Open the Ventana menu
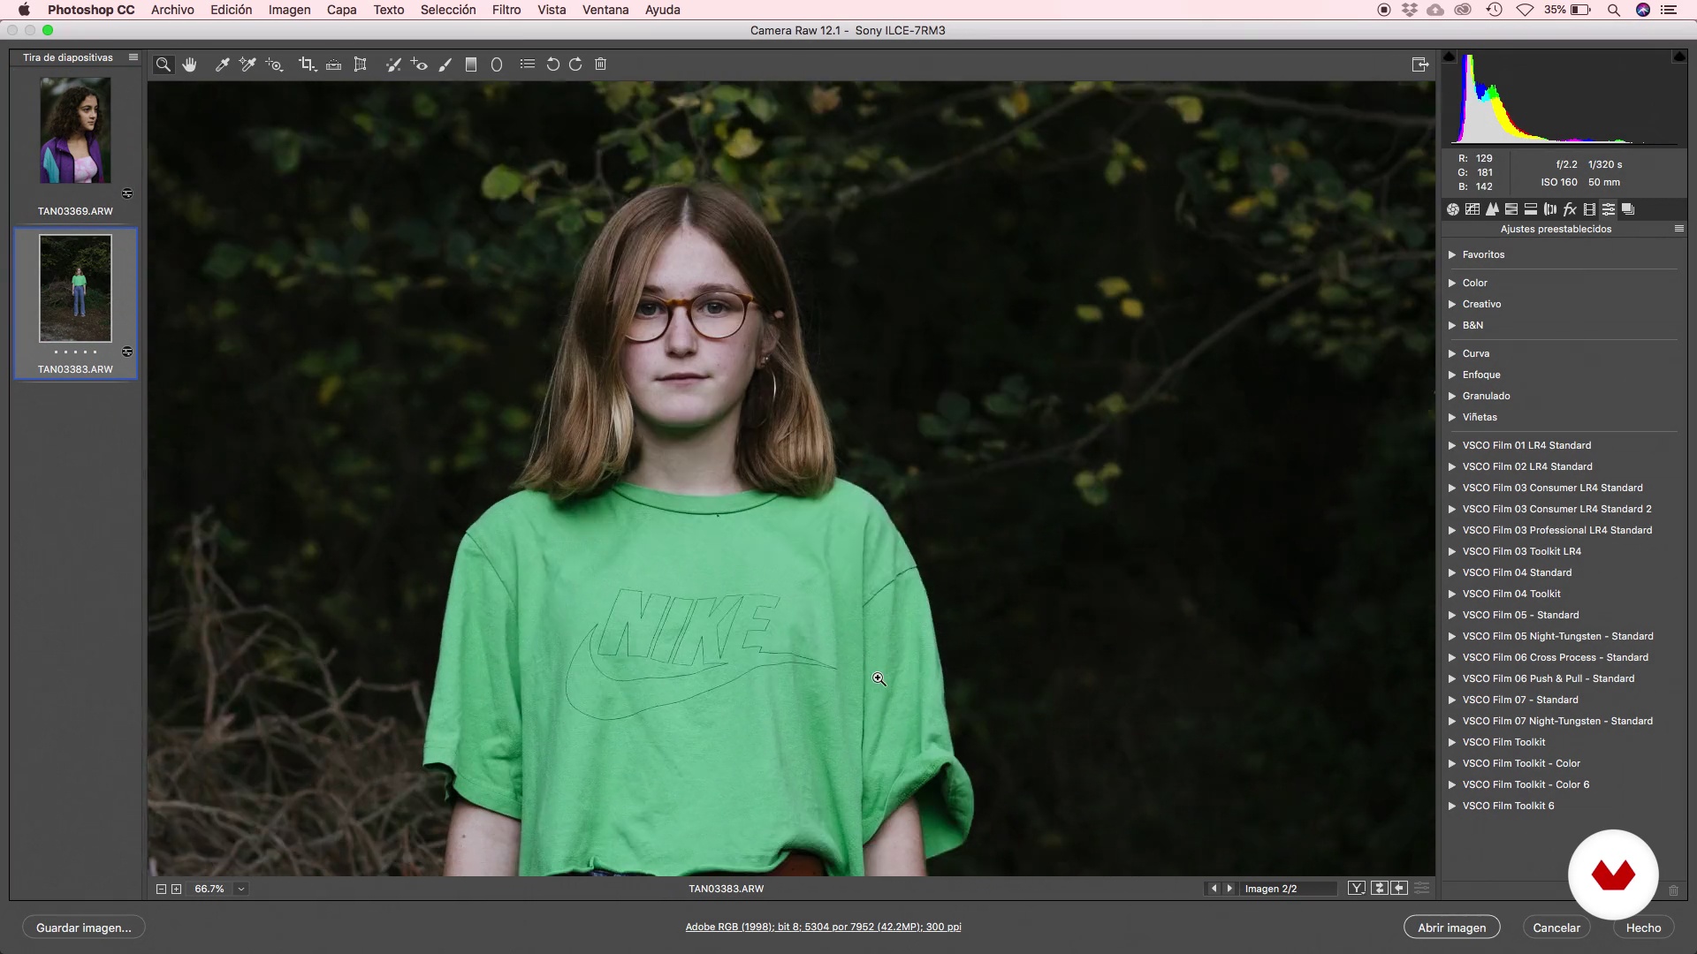This screenshot has height=954, width=1697. click(x=605, y=10)
